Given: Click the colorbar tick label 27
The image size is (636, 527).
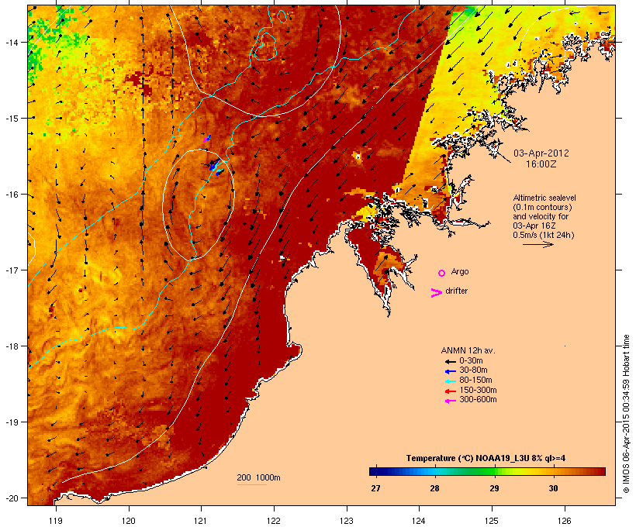Looking at the screenshot, I should click(375, 488).
